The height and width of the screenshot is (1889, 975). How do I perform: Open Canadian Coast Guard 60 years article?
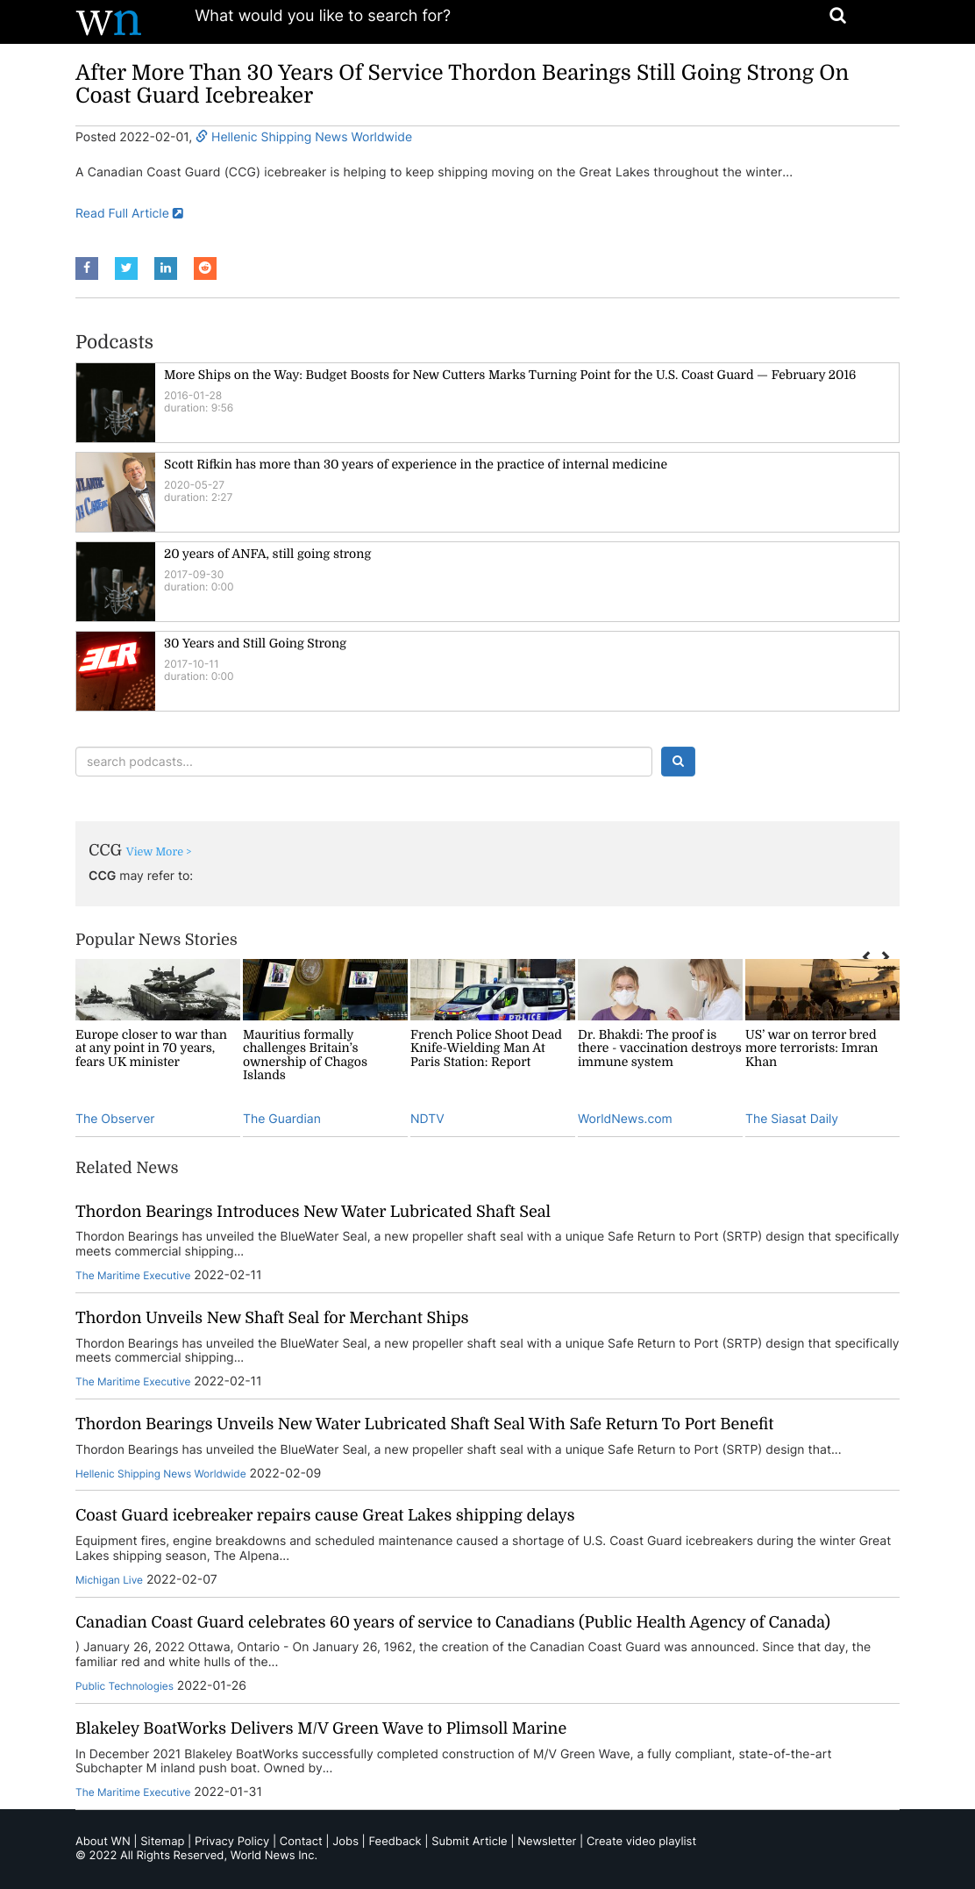pyautogui.click(x=452, y=1622)
